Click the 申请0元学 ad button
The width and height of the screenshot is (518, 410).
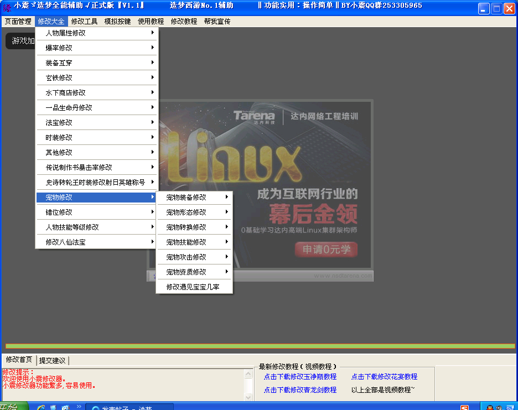point(326,250)
